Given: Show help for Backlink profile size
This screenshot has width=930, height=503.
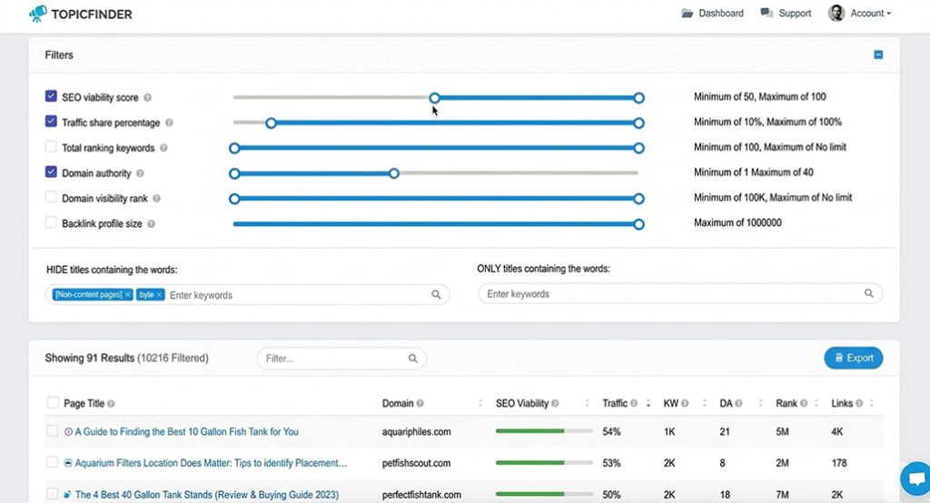Looking at the screenshot, I should pos(152,223).
